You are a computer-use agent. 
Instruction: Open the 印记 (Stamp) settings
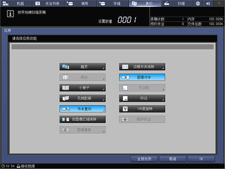click(142, 98)
